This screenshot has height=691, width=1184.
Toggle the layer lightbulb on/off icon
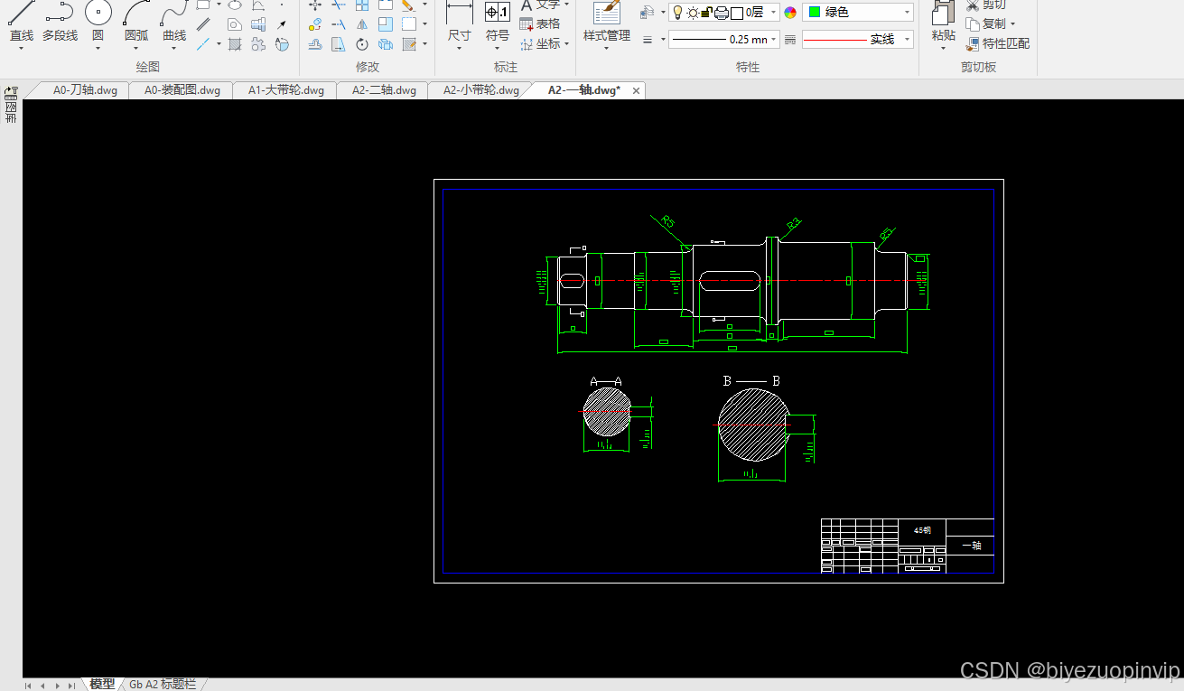(x=678, y=13)
